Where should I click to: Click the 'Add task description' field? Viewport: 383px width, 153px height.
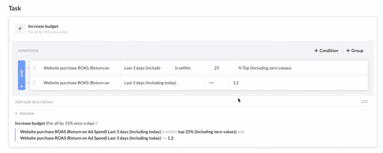112,102
